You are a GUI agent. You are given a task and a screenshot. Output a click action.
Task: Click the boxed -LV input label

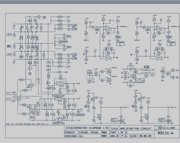pyautogui.click(x=9, y=54)
